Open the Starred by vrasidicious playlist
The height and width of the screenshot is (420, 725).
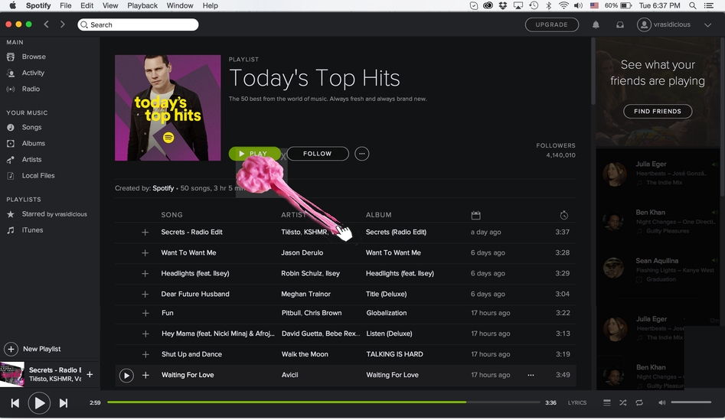tap(54, 214)
